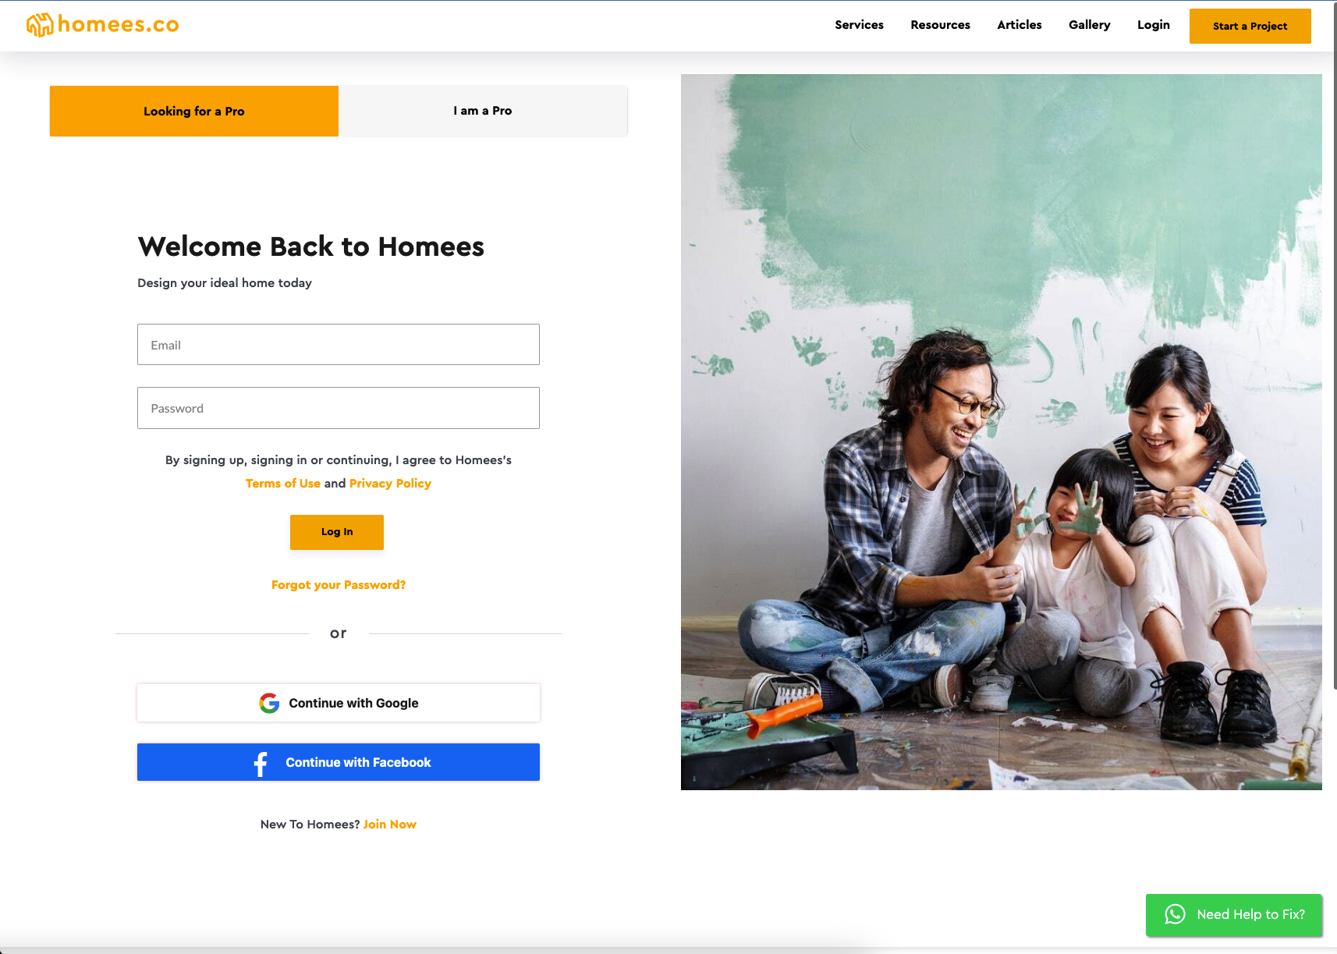Viewport: 1337px width, 954px height.
Task: Click the Login link in the header
Action: (x=1154, y=25)
